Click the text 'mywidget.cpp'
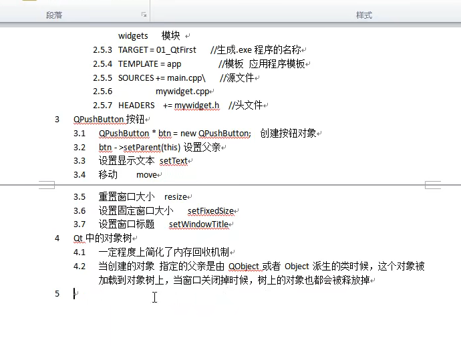 (182, 92)
